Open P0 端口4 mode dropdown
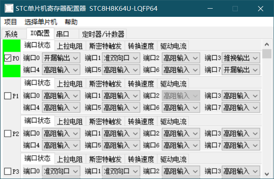Screen dimensions: 274x179 pos(61,70)
